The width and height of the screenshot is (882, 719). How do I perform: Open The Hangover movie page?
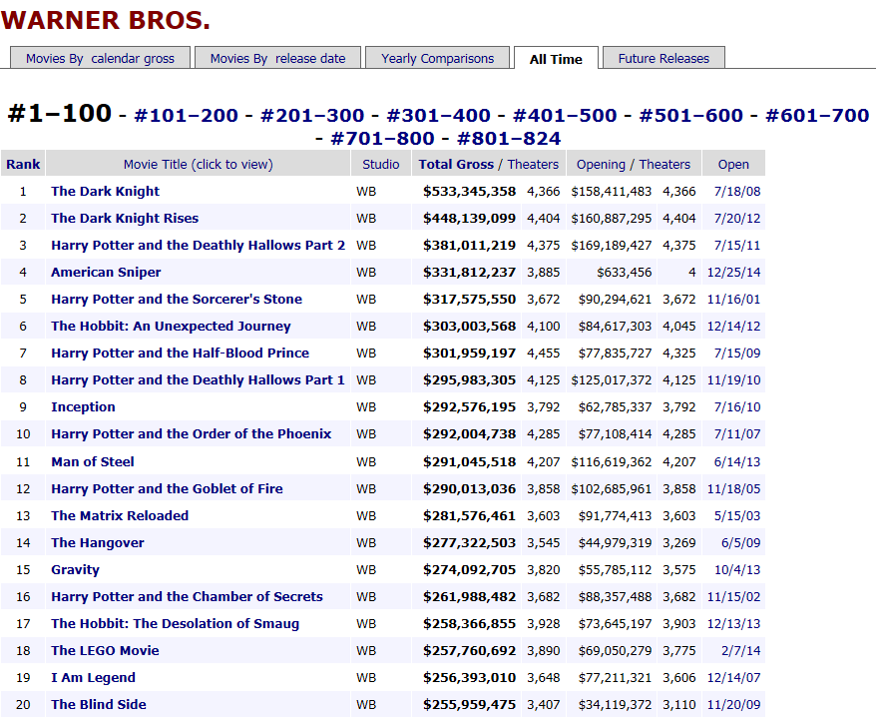point(98,543)
